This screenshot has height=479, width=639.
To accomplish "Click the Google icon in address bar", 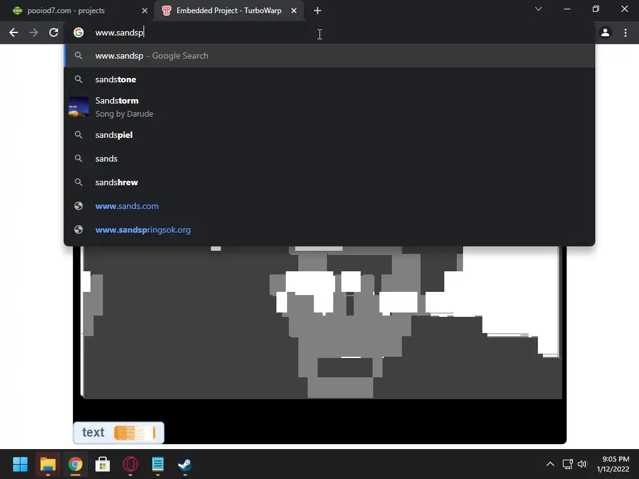I will (x=79, y=32).
